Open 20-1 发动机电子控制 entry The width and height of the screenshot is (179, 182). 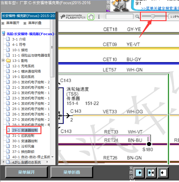[31, 82]
